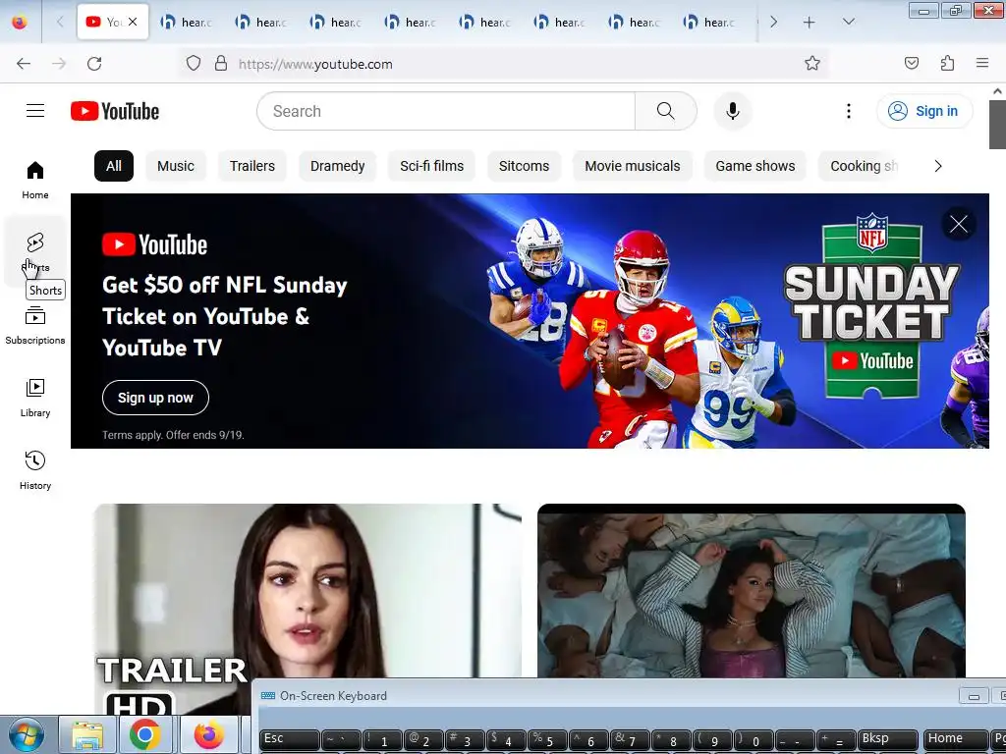Click Sign up now on NFL banner
Screen dimensions: 1006x754
tap(155, 398)
